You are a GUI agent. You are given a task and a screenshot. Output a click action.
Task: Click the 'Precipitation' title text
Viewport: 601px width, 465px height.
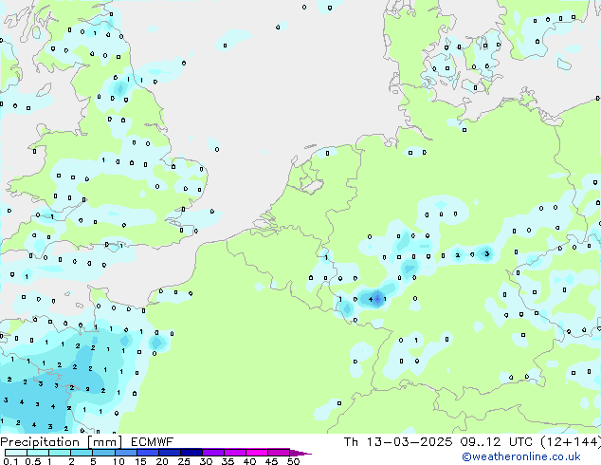[40, 442]
